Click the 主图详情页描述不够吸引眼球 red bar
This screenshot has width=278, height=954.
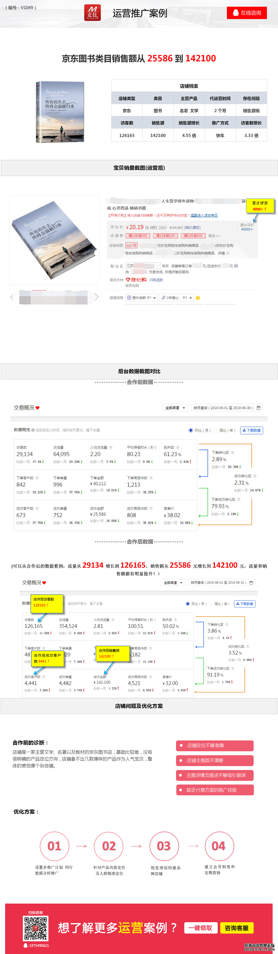(x=215, y=775)
